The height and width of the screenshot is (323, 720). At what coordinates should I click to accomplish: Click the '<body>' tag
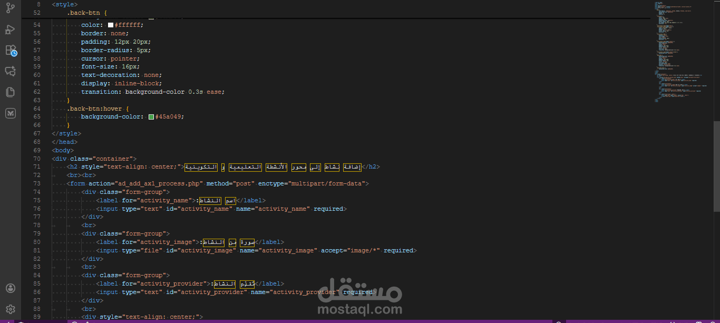click(63, 151)
